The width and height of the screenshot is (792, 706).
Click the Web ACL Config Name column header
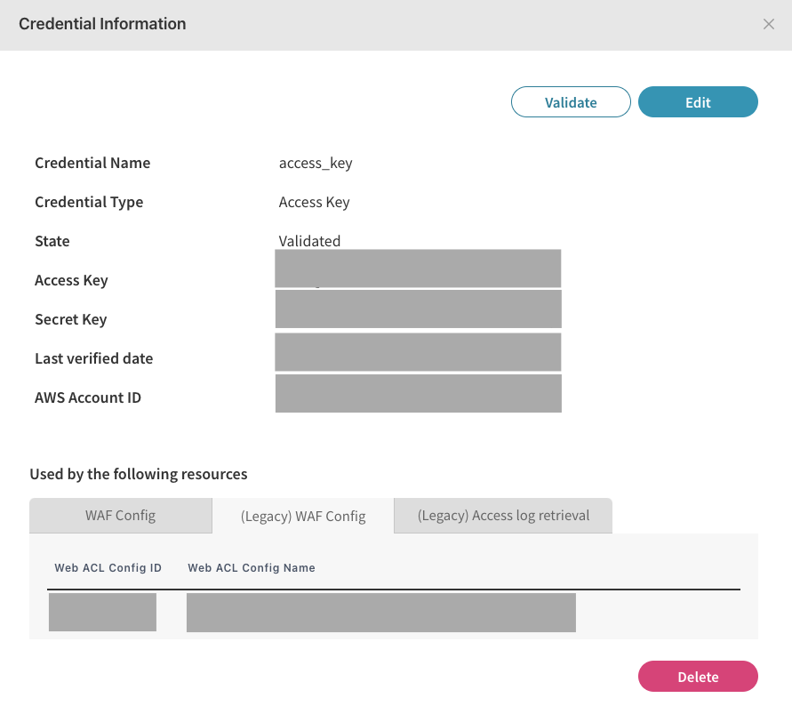click(x=252, y=567)
